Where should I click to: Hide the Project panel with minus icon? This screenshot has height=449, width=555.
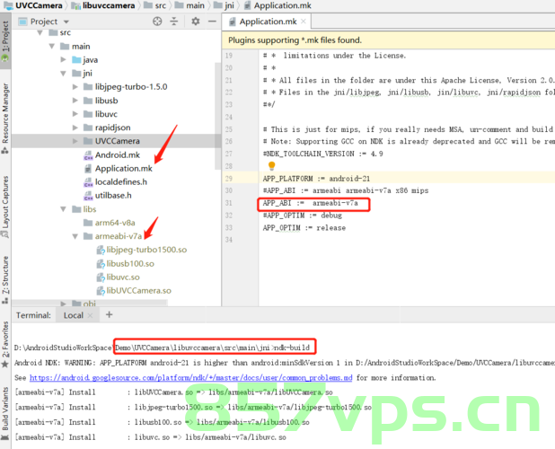pyautogui.click(x=212, y=22)
